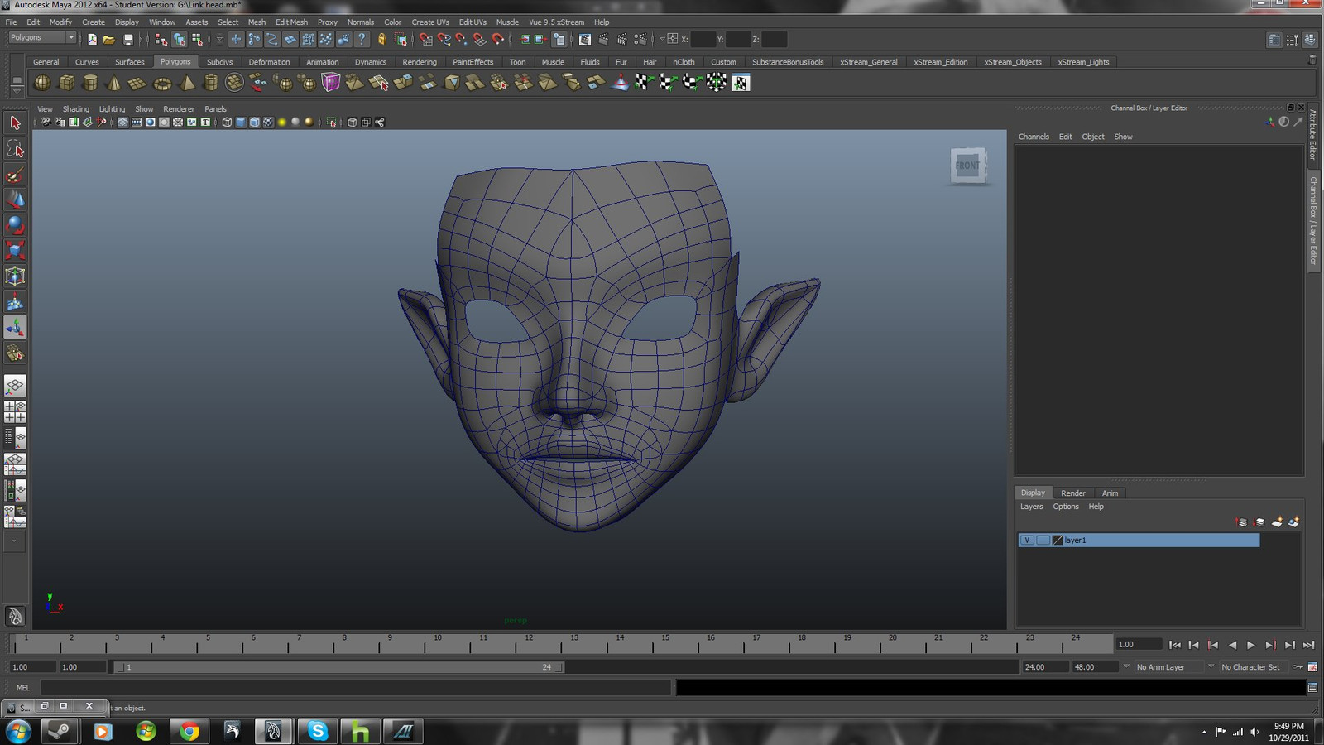The height and width of the screenshot is (745, 1324).
Task: Click Options in the Layer Editor
Action: click(x=1066, y=507)
